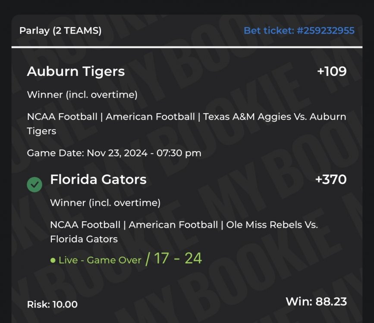Click the Parlay (2 TEAMS) header

click(60, 31)
